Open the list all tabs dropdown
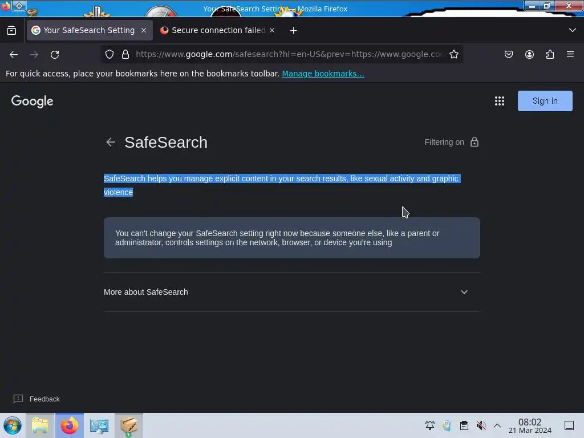Image resolution: width=584 pixels, height=438 pixels. tap(573, 30)
